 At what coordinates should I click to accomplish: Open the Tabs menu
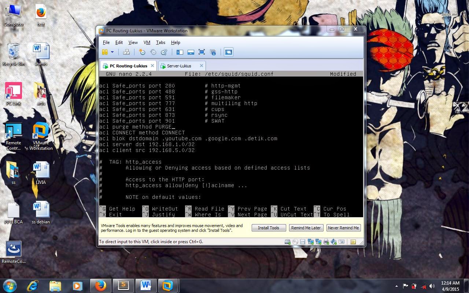tap(160, 42)
